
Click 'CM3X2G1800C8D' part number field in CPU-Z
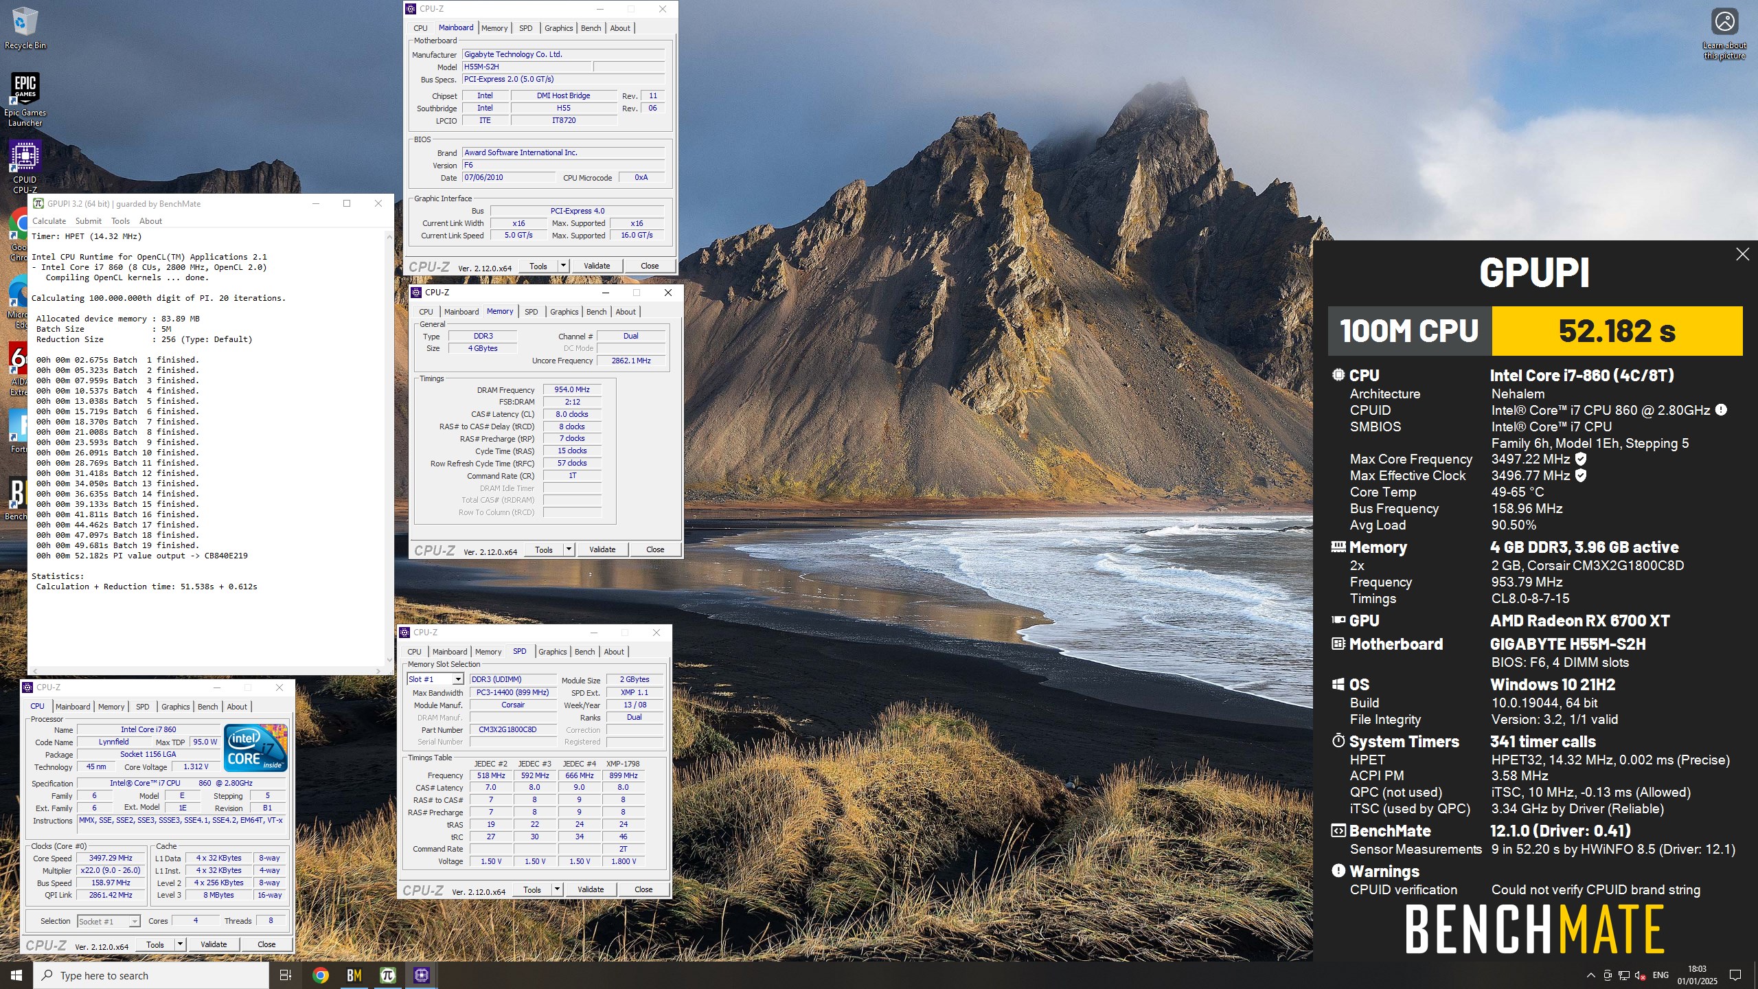point(513,729)
